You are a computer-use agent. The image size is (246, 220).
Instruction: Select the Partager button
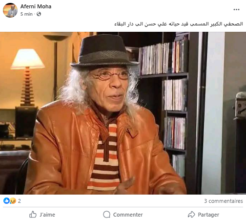pyautogui.click(x=204, y=215)
